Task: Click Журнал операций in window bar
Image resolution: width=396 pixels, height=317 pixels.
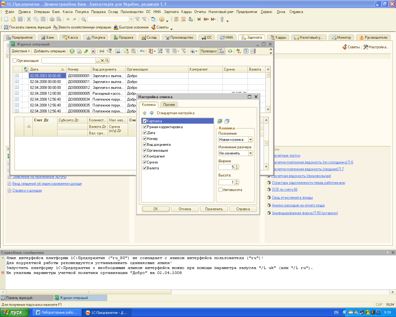Action: click(80, 298)
